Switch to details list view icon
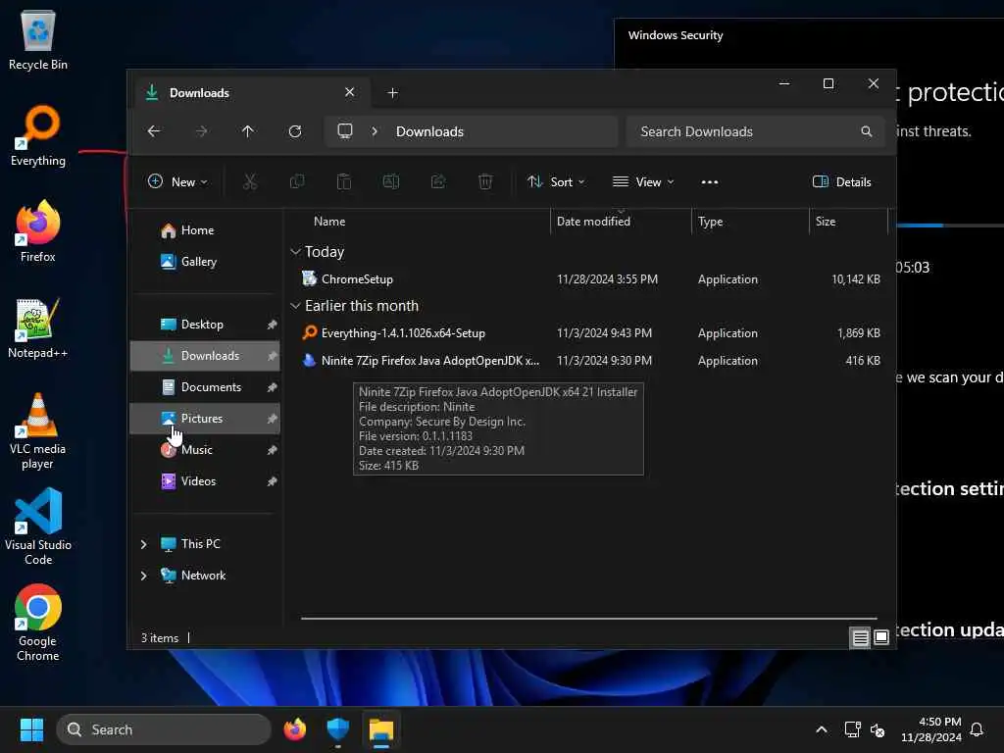1004x753 pixels. [x=860, y=637]
